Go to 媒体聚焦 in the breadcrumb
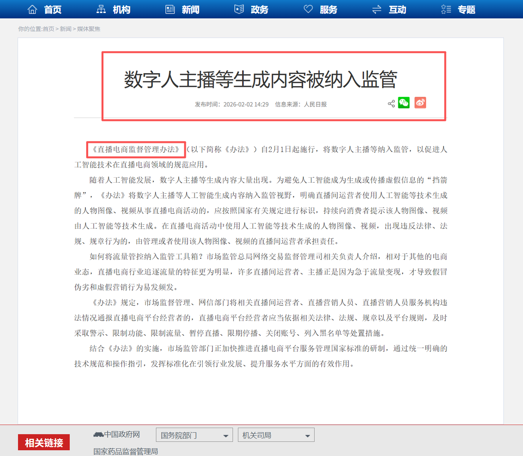Viewport: 523px width, 456px height. tap(89, 29)
